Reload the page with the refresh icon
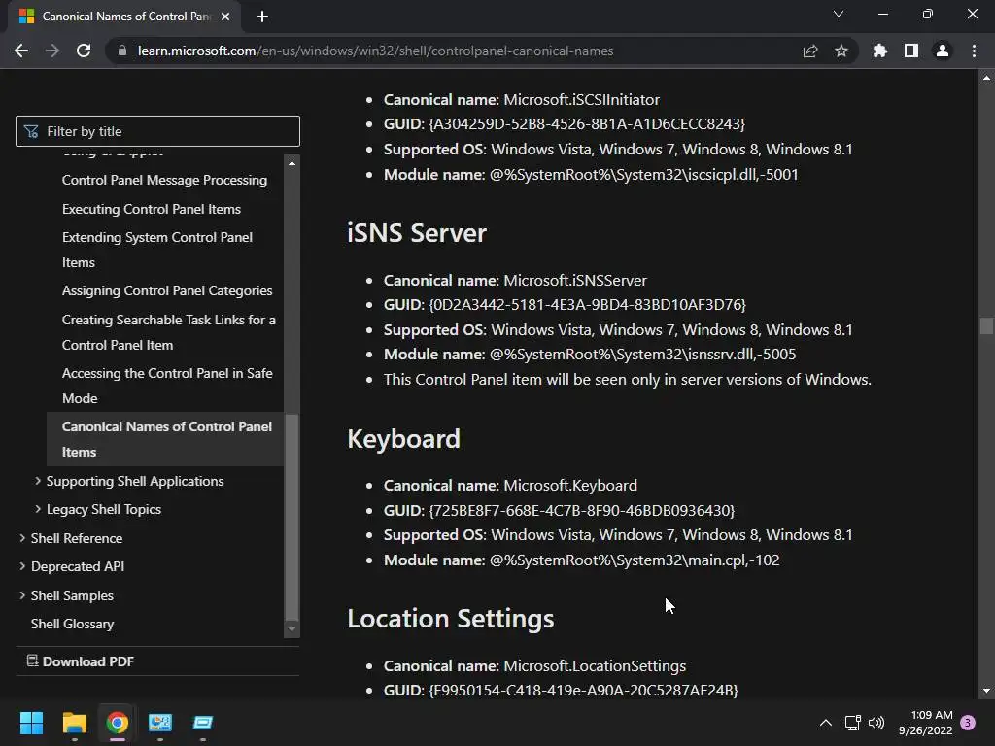The height and width of the screenshot is (746, 995). point(84,51)
